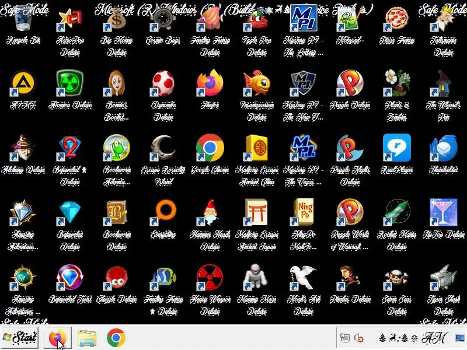
Task: Select Dynomite Deluxe egg icon
Action: (x=163, y=83)
